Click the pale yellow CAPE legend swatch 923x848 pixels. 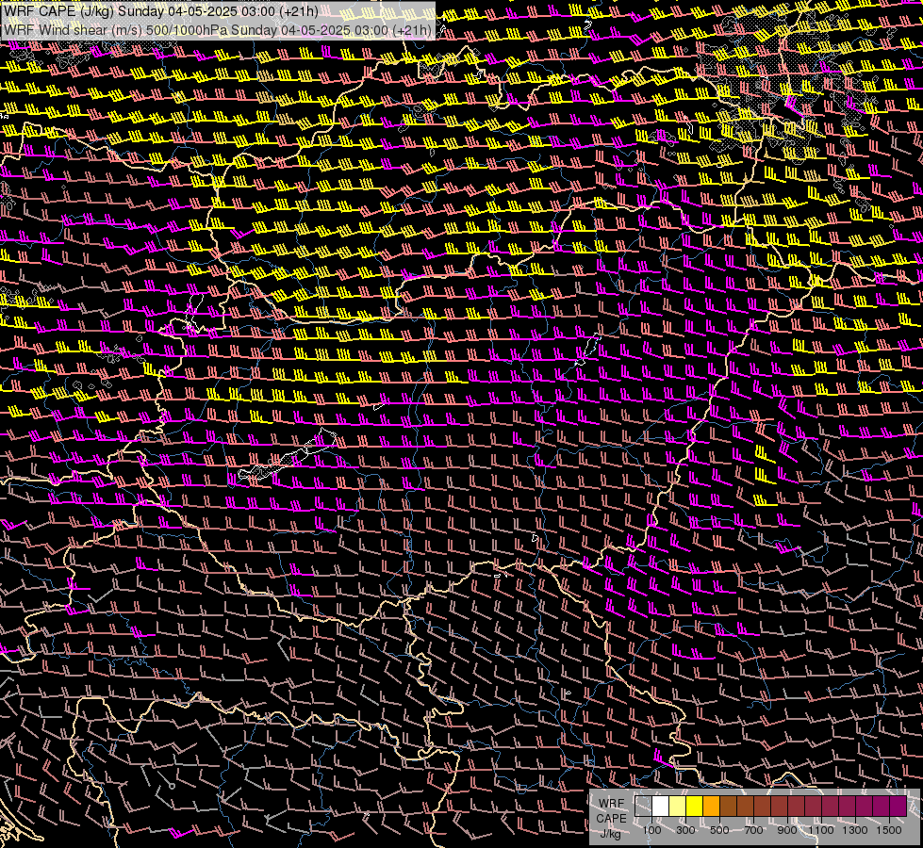click(x=678, y=807)
